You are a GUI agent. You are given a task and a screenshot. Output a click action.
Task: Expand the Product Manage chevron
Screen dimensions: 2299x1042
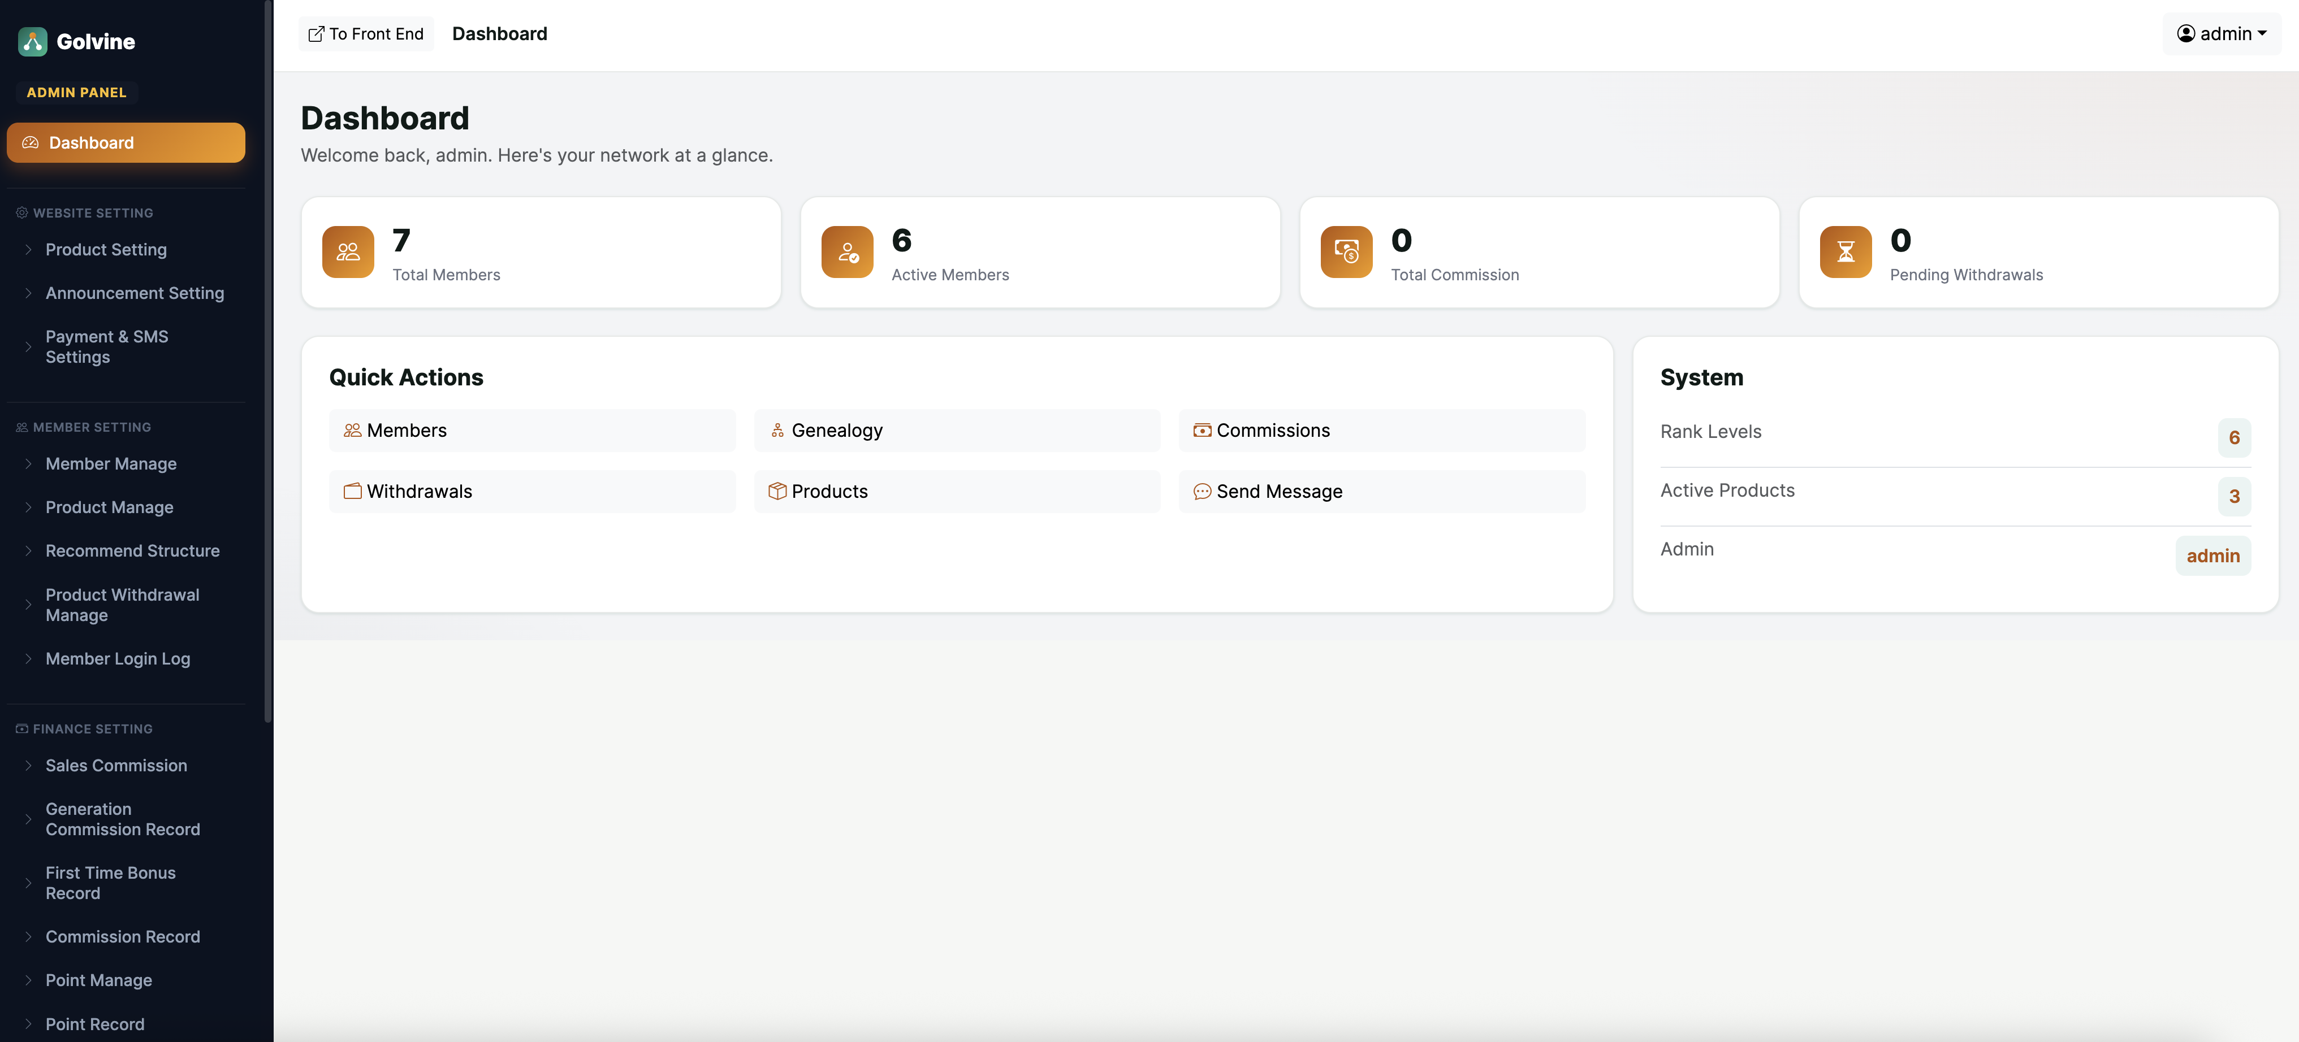(x=29, y=507)
